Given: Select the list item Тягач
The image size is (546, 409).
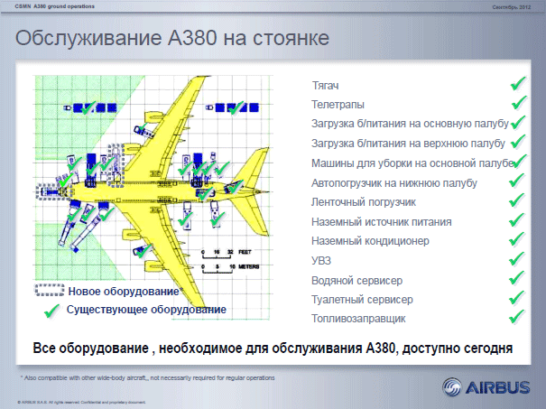Looking at the screenshot, I should click(325, 86).
